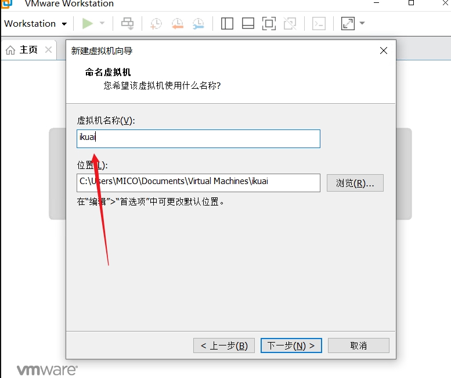This screenshot has width=451, height=378.
Task: Open snapshot manager icon
Action: click(199, 24)
